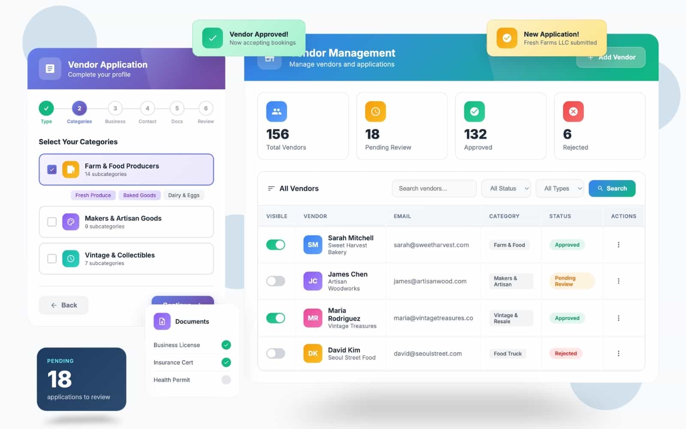Click the Makers & Artisan Goods palette icon
The height and width of the screenshot is (429, 686).
tap(71, 222)
